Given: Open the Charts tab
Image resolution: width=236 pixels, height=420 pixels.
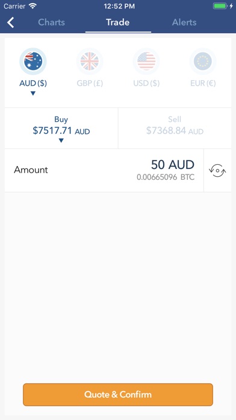Looking at the screenshot, I should click(x=51, y=22).
